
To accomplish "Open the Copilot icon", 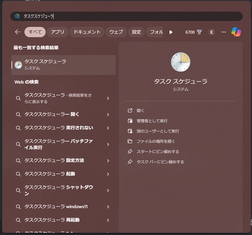I will (236, 32).
